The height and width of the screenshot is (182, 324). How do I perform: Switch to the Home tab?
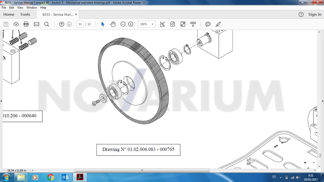pyautogui.click(x=9, y=15)
